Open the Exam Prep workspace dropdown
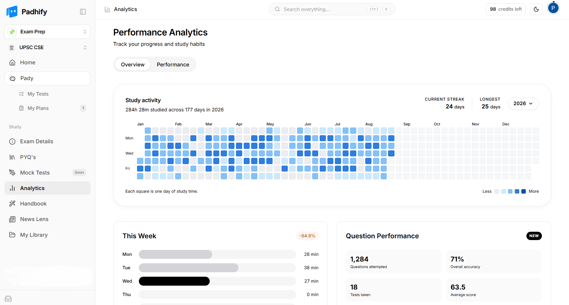The image size is (569, 305). tap(47, 32)
